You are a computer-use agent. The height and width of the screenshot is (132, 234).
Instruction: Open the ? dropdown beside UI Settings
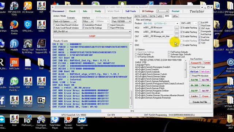click(163, 11)
